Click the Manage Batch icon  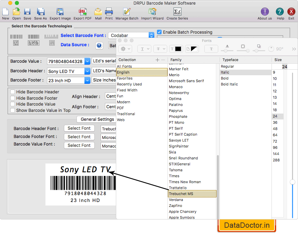(127, 12)
